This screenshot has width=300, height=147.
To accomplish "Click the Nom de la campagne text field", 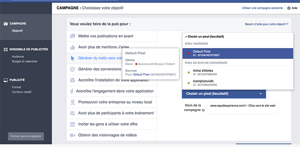I will click(x=243, y=108).
